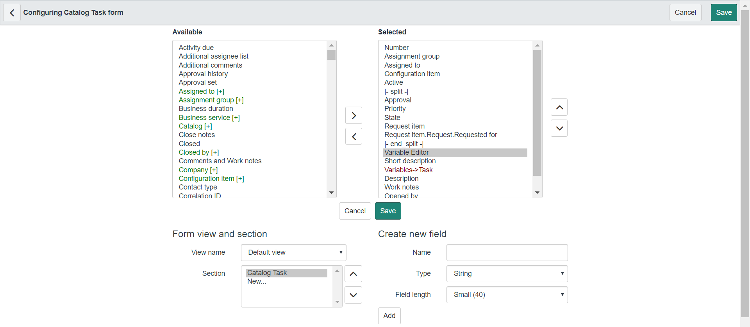The width and height of the screenshot is (750, 327).
Task: Move Catalog Task section down
Action: click(x=353, y=295)
